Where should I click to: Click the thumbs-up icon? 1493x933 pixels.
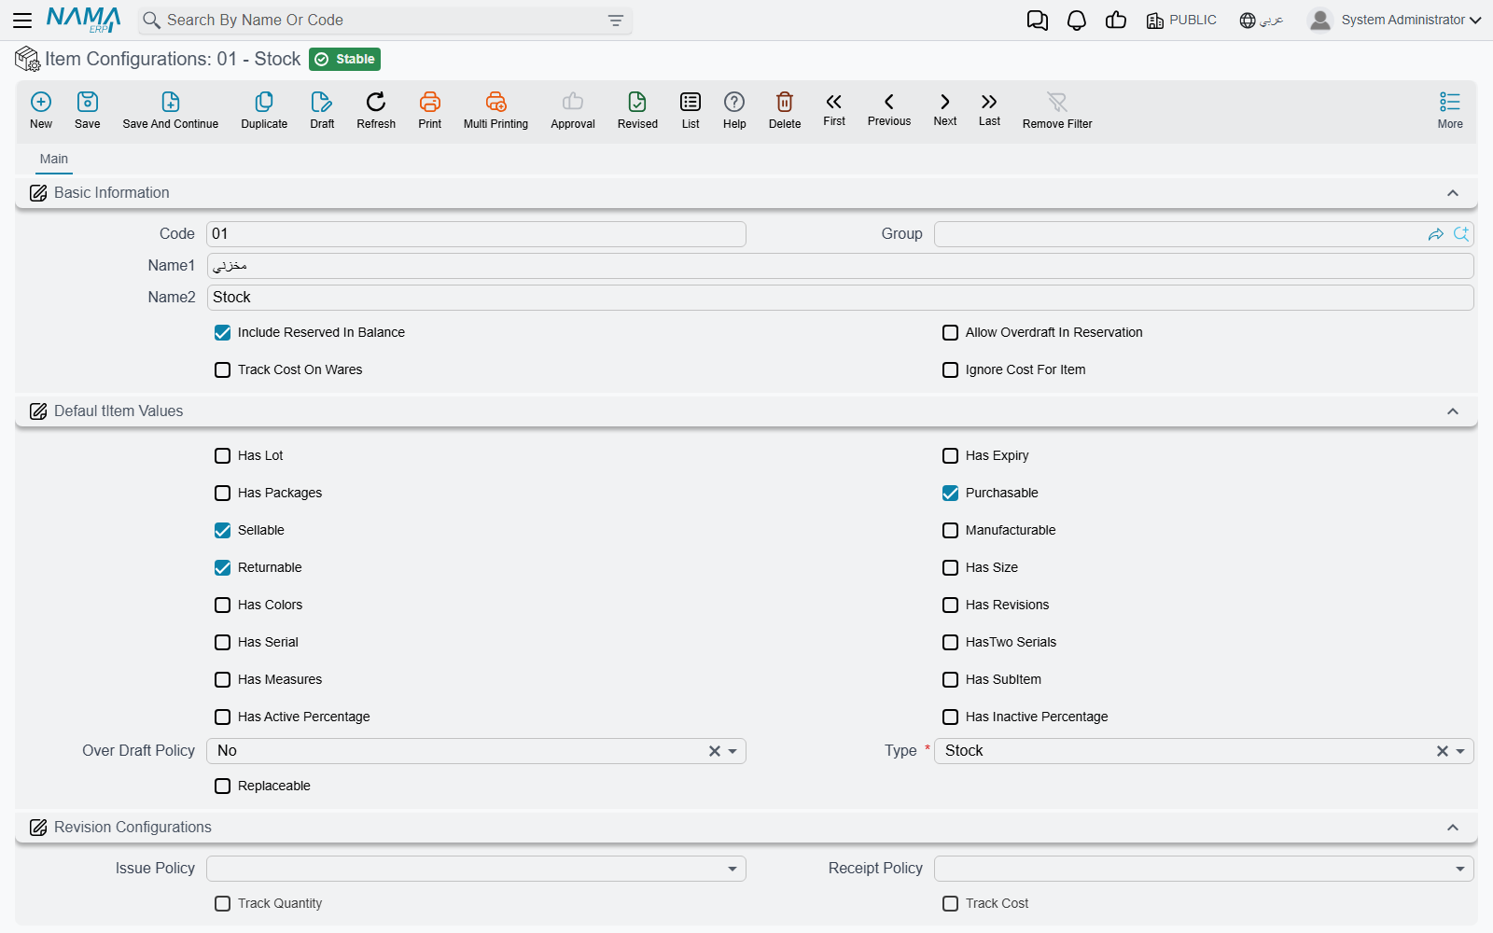click(x=1116, y=21)
